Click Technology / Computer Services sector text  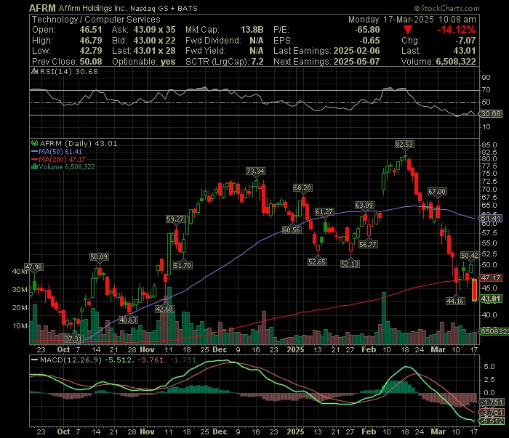pyautogui.click(x=96, y=20)
